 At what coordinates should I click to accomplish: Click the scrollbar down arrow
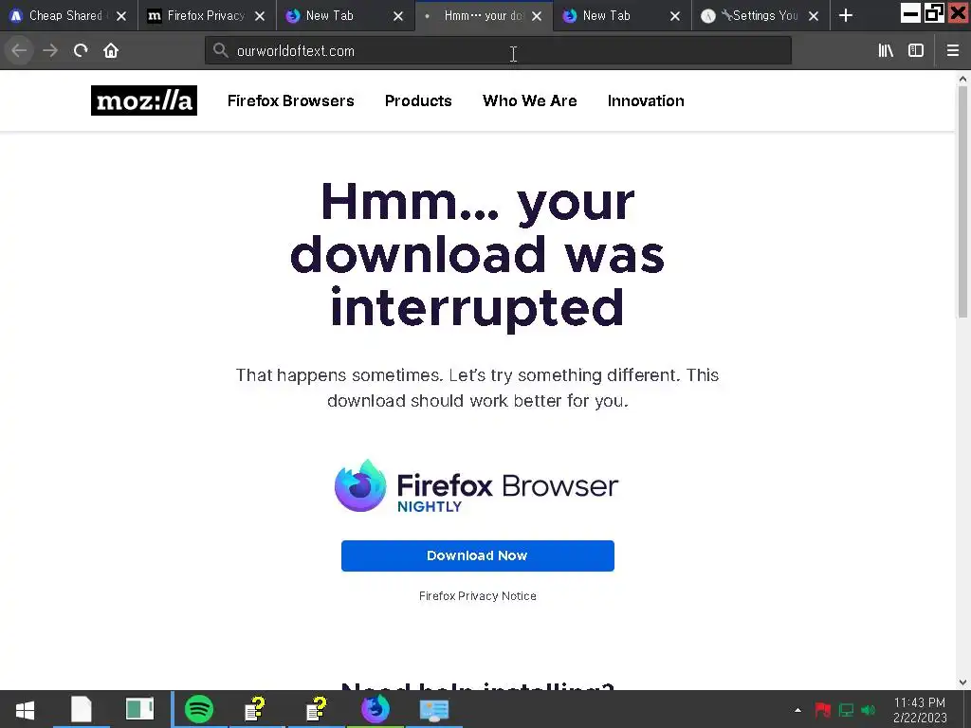[963, 682]
